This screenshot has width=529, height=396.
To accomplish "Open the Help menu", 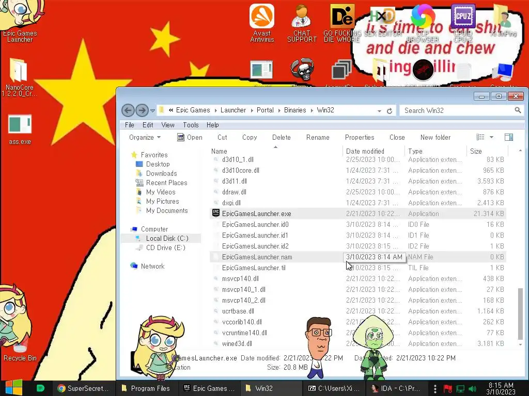I will point(212,125).
